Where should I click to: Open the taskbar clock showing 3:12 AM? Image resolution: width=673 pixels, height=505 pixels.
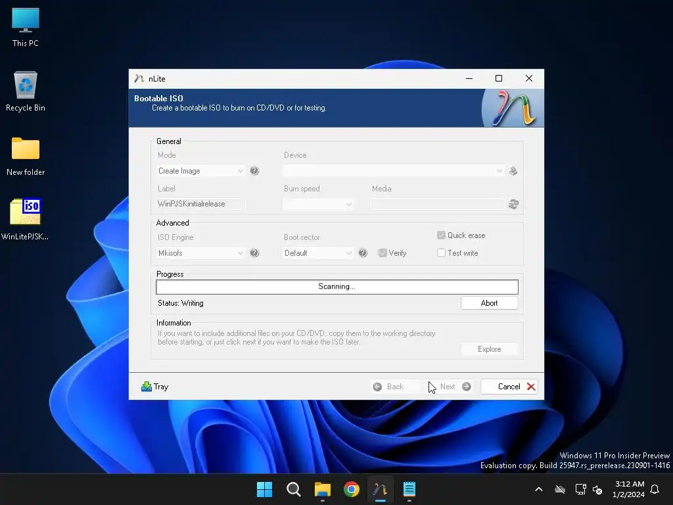pos(629,489)
